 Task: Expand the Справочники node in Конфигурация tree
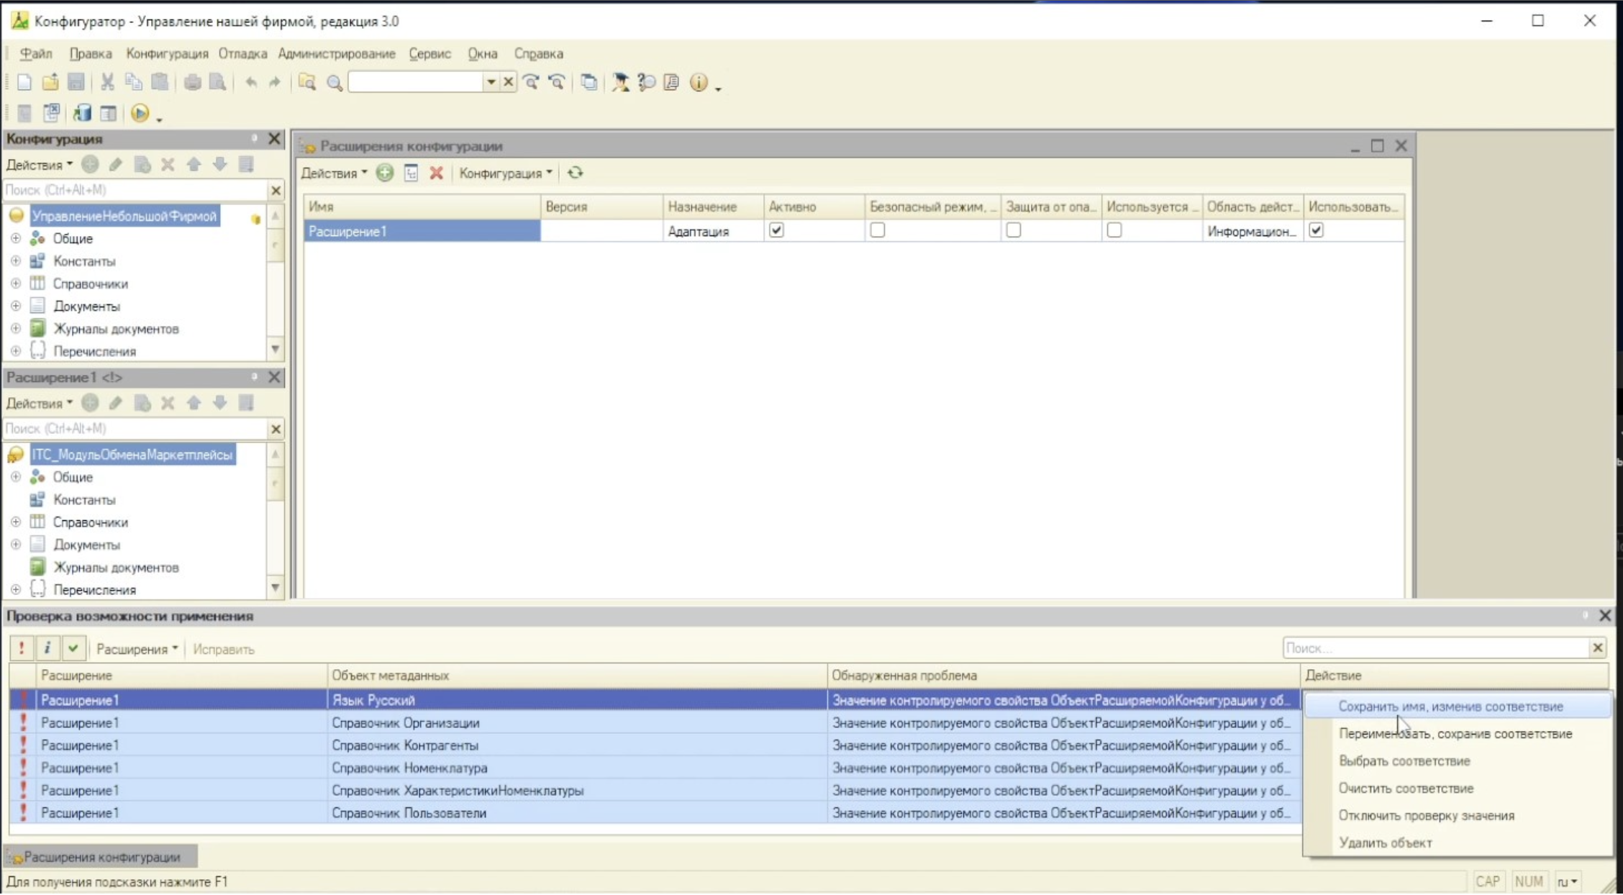(x=16, y=283)
